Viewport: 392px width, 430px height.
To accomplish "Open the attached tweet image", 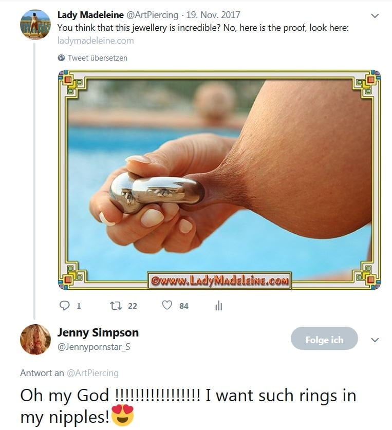I will (x=219, y=180).
